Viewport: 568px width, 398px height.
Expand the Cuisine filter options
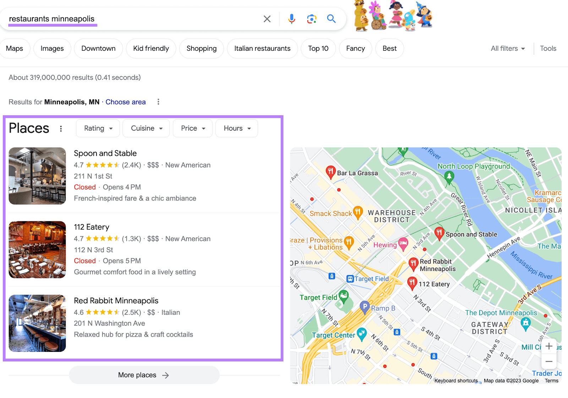[x=146, y=128]
